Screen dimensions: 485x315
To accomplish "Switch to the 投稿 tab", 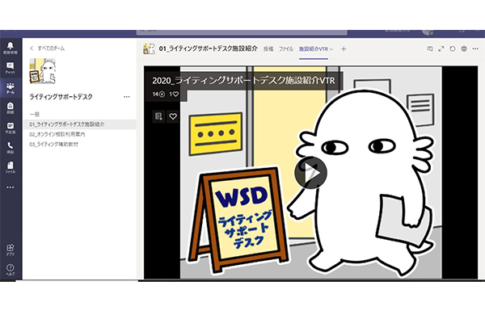I will pyautogui.click(x=268, y=48).
